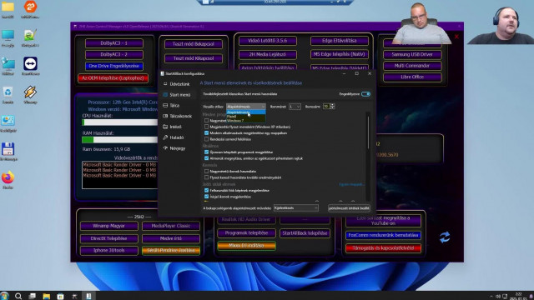Switch to the Haladó settings page

pos(176,137)
